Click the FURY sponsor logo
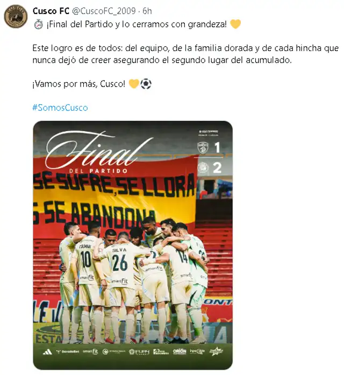The height and width of the screenshot is (375, 344). tap(139, 351)
